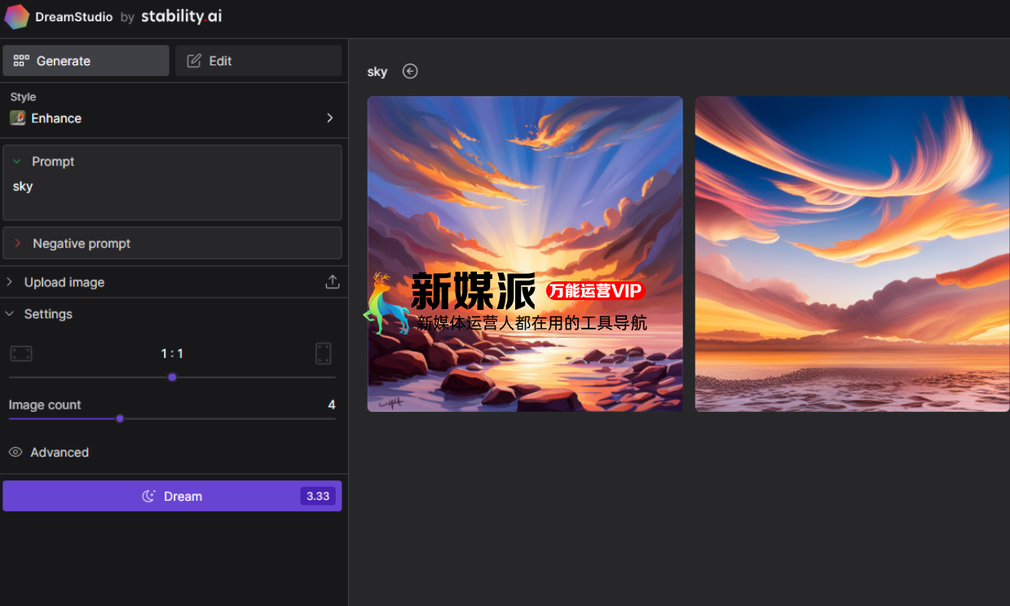The image size is (1010, 606).
Task: Click the Advanced label
Action: click(x=60, y=452)
